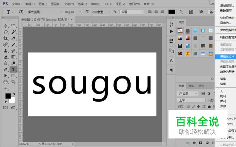Toggle text orientation button in options bar

point(21,12)
